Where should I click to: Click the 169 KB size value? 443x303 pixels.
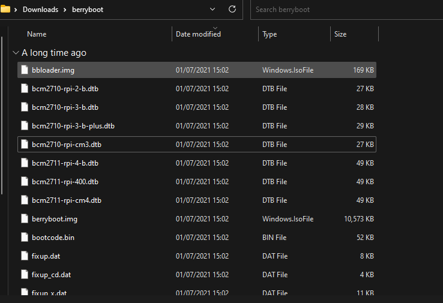(363, 70)
